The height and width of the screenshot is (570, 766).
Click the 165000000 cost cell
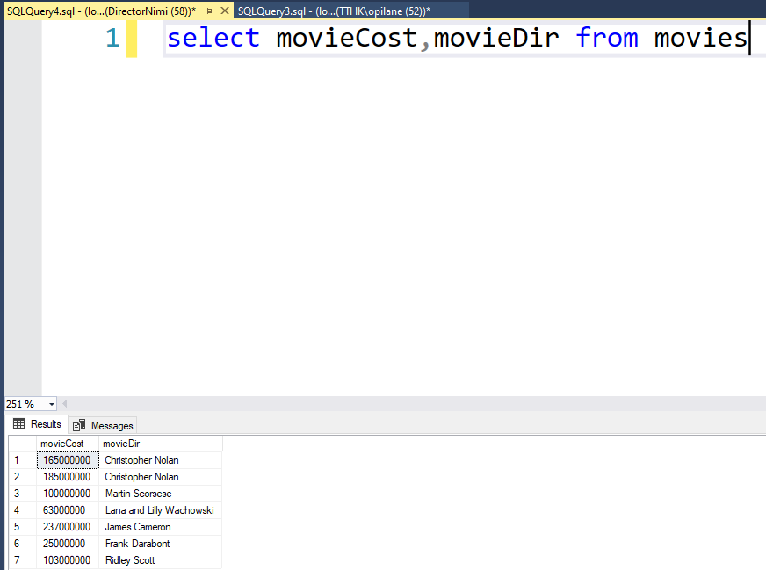pyautogui.click(x=67, y=460)
